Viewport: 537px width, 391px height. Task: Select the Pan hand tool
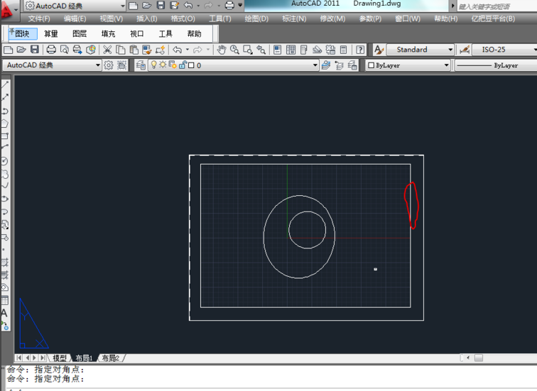221,50
